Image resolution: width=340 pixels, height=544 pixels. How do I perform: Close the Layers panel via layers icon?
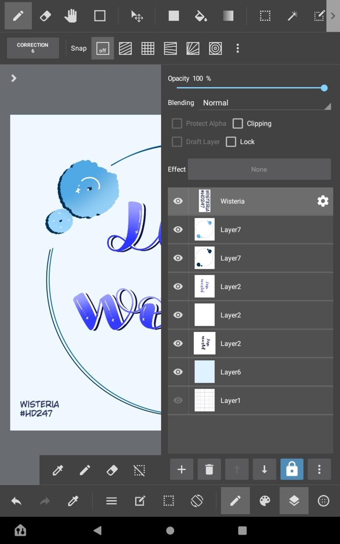pos(294,501)
